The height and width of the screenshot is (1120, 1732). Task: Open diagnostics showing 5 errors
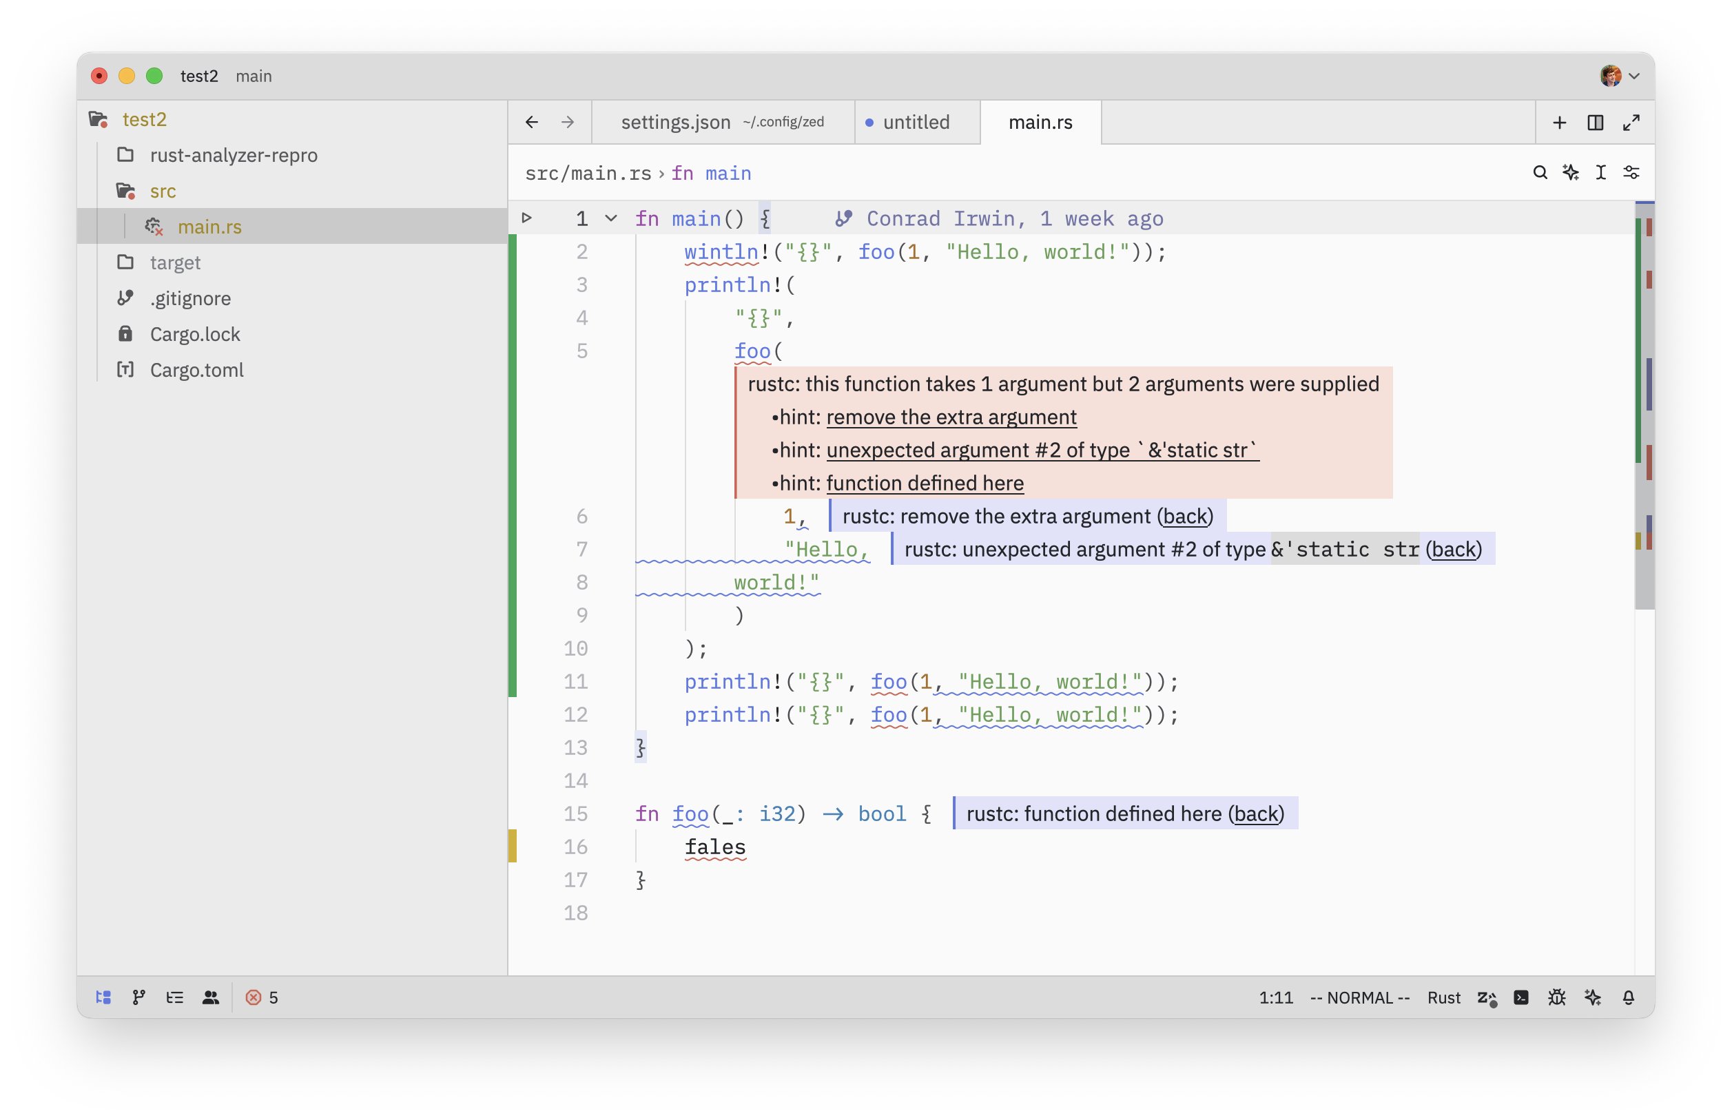pyautogui.click(x=262, y=997)
